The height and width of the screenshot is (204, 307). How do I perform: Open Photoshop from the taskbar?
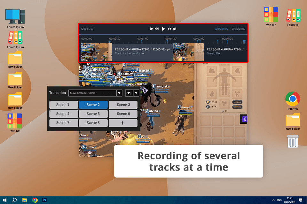point(44,200)
